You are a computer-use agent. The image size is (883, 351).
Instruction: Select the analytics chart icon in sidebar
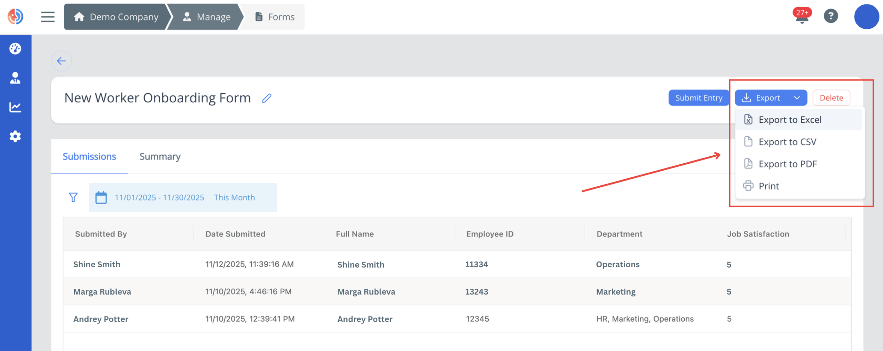point(15,107)
